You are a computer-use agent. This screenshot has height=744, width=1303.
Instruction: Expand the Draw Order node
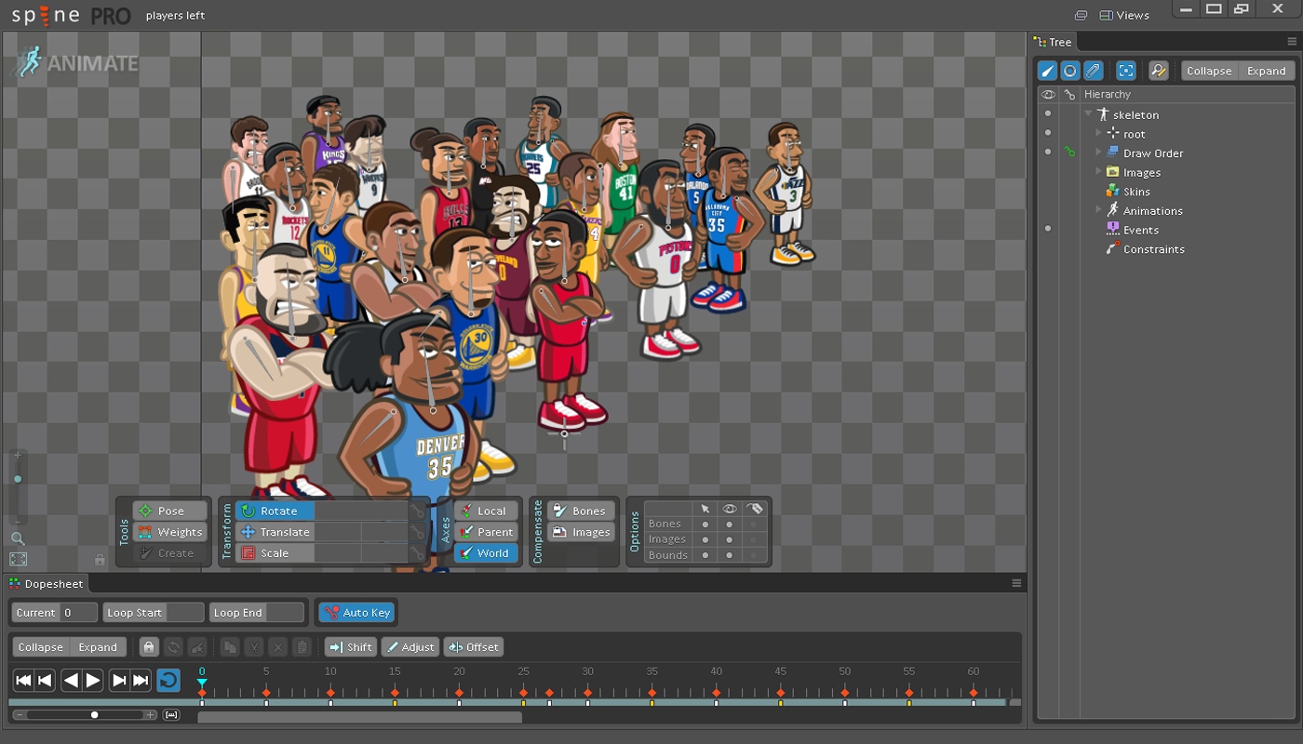pyautogui.click(x=1098, y=153)
